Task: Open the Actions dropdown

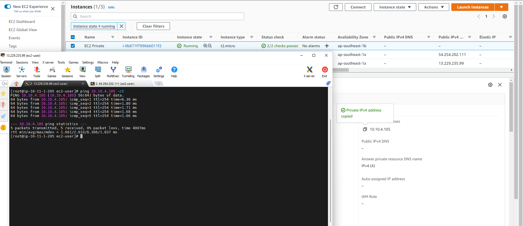Action: point(434,7)
